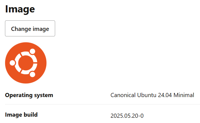Click the left dot of Ubuntu logo
This screenshot has width=200, height=123.
pyautogui.click(x=12, y=63)
